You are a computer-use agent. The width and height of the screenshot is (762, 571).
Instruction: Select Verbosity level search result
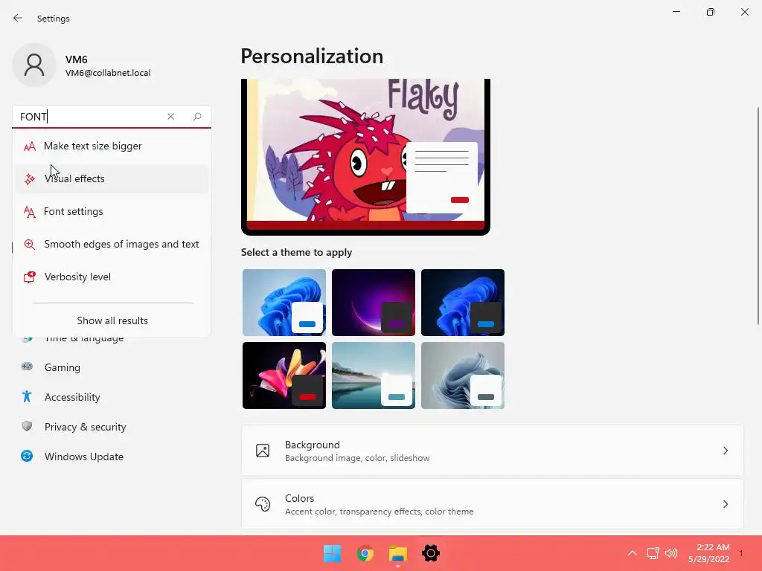(112, 277)
